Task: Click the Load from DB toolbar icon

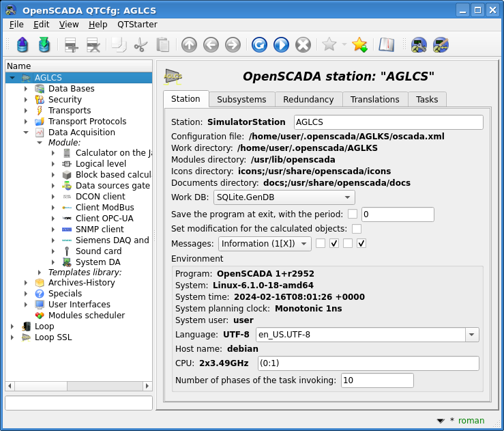Action: [23, 45]
